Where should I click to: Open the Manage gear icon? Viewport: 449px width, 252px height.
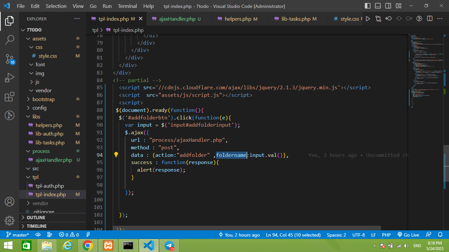(x=10, y=220)
